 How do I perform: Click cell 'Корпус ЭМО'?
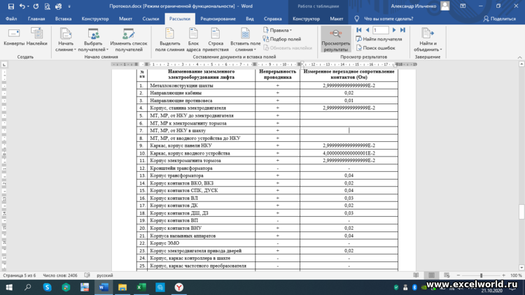coord(201,243)
